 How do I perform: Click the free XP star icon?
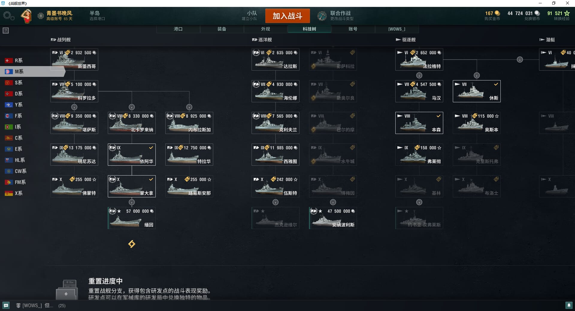[x=567, y=13]
